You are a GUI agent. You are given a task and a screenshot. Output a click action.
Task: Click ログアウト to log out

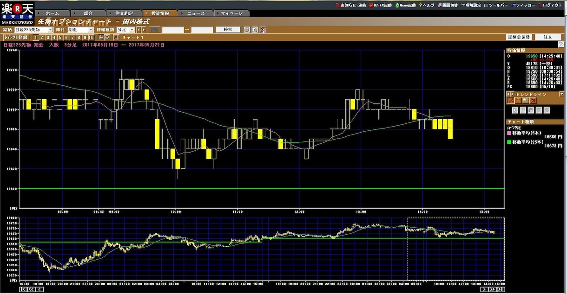[x=550, y=5]
